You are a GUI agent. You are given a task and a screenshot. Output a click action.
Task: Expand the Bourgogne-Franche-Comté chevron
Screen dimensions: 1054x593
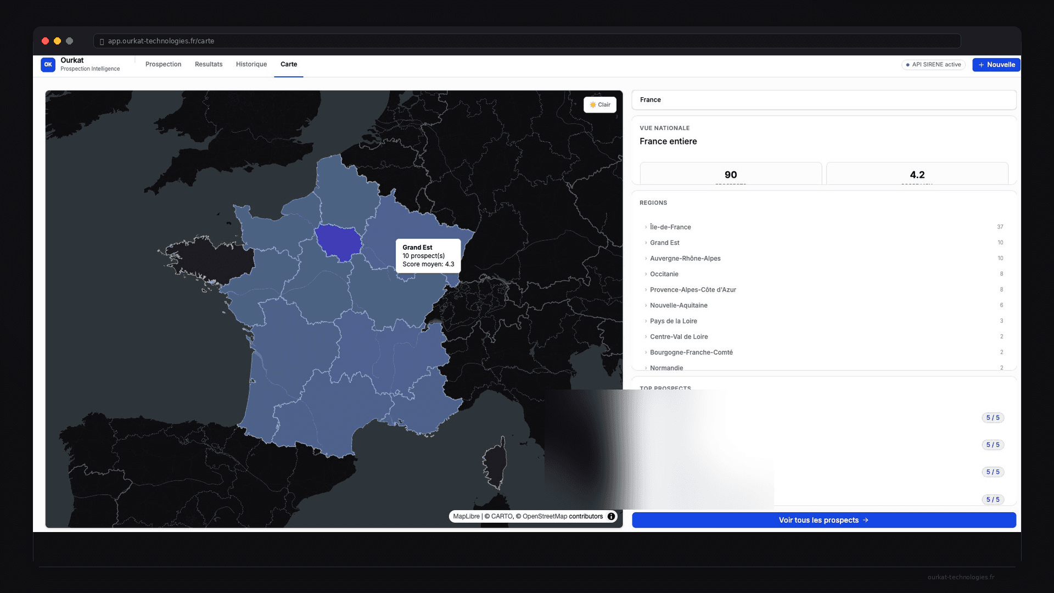click(646, 353)
